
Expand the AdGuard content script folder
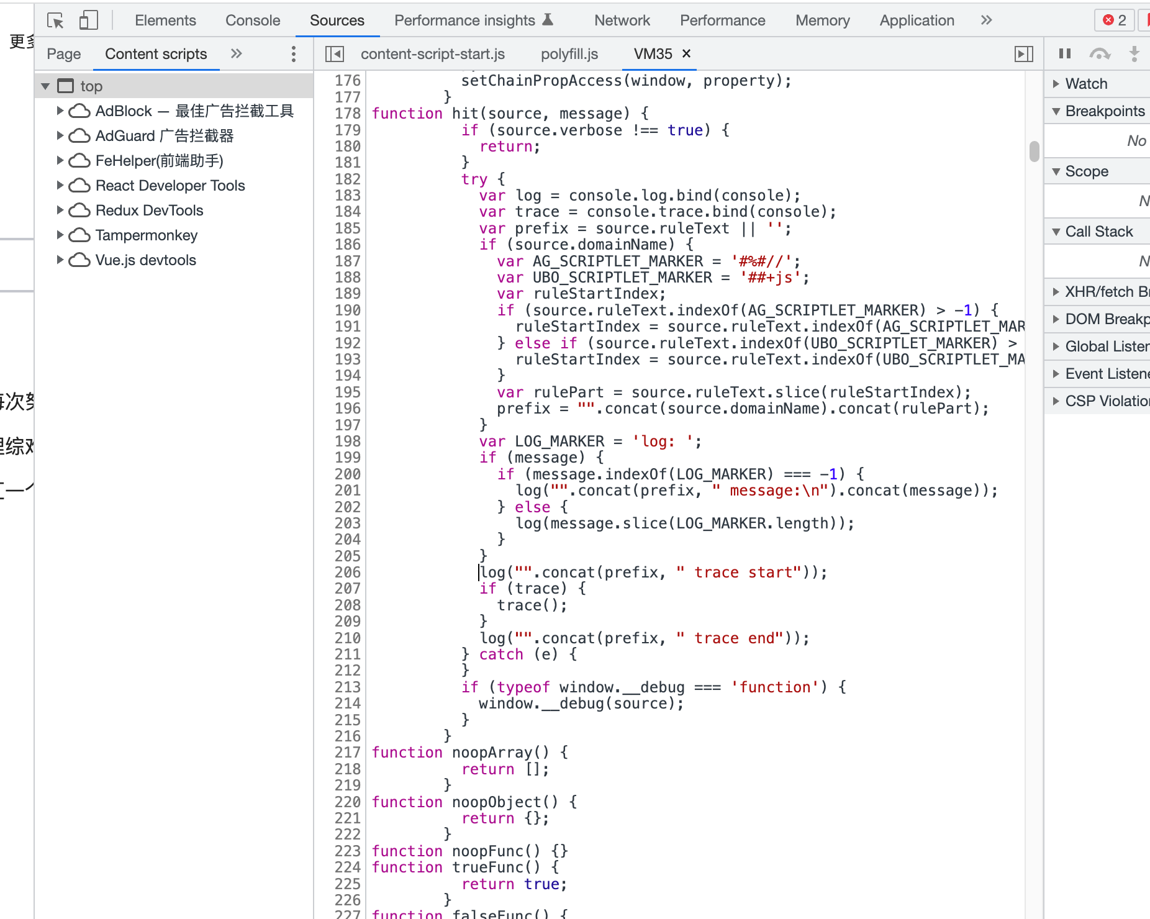[60, 135]
